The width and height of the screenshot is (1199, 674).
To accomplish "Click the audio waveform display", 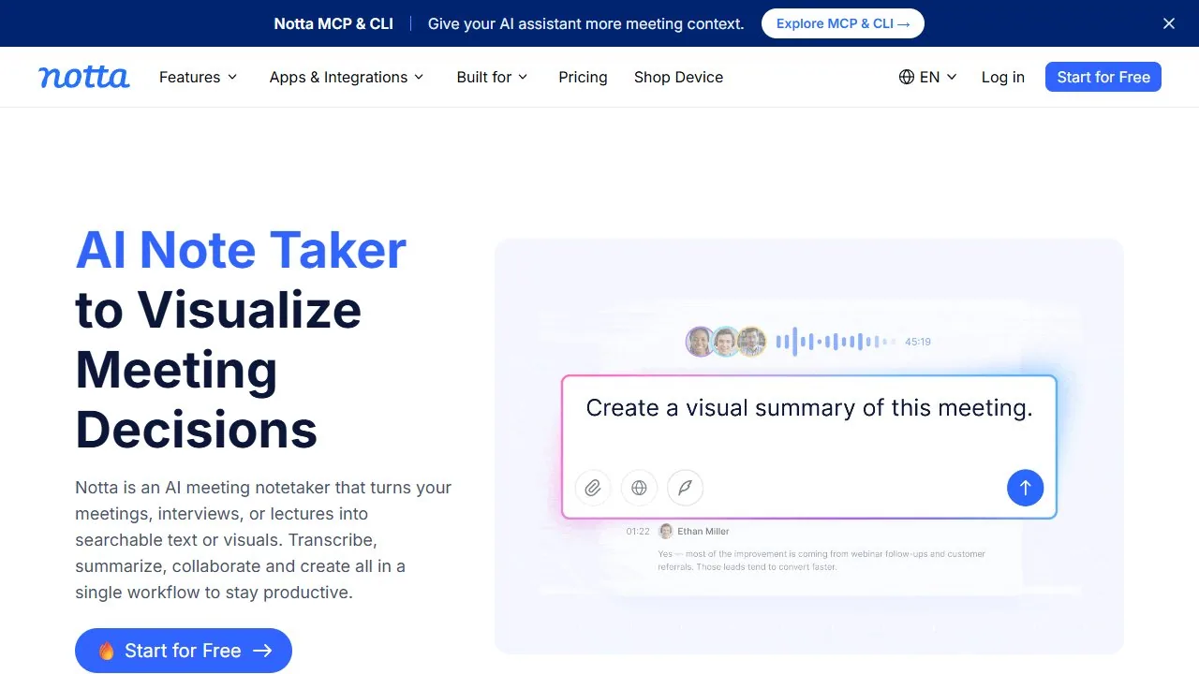I will (x=836, y=342).
